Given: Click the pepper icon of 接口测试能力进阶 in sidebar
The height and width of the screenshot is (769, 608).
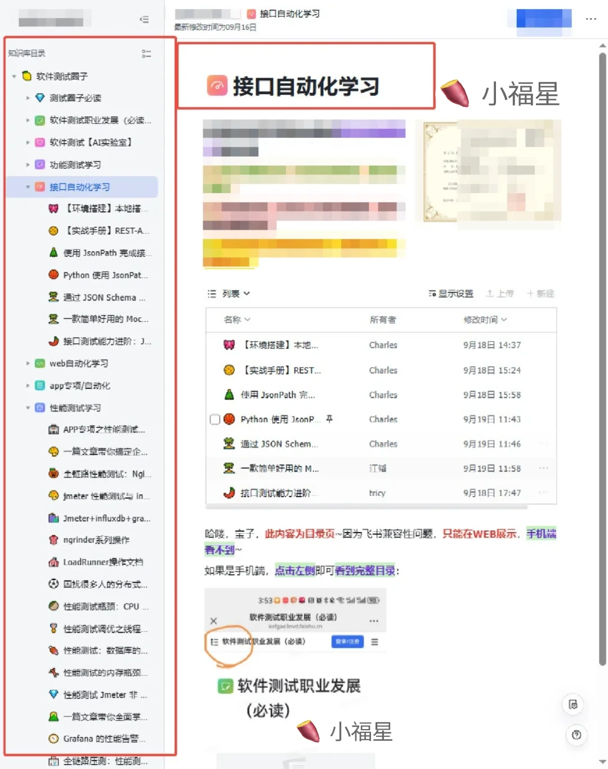Looking at the screenshot, I should (53, 341).
